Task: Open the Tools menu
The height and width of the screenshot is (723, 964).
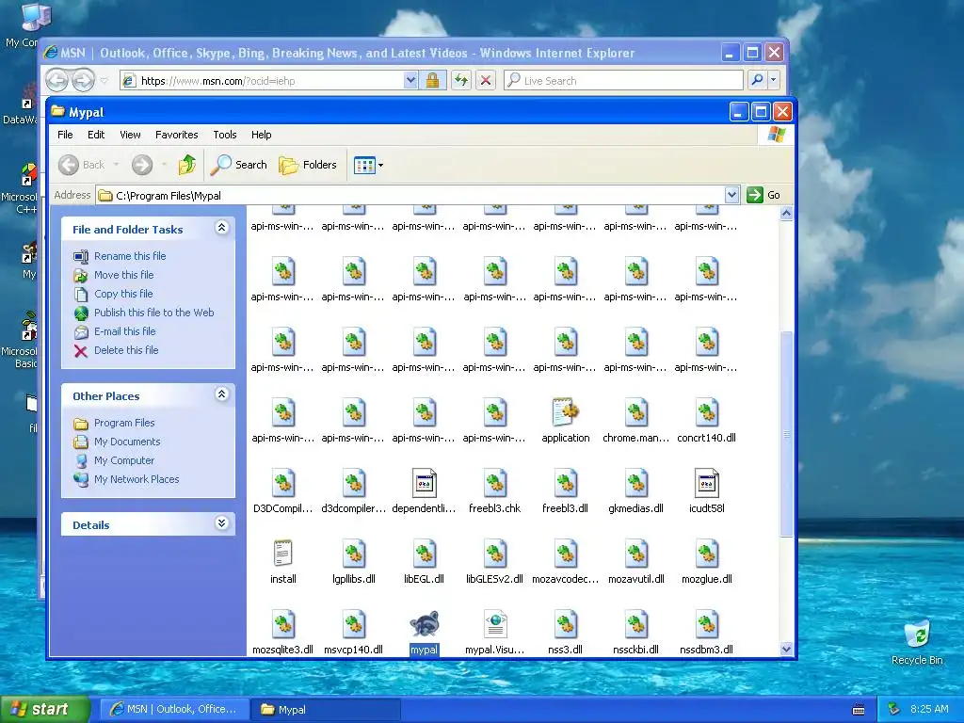Action: pos(225,135)
